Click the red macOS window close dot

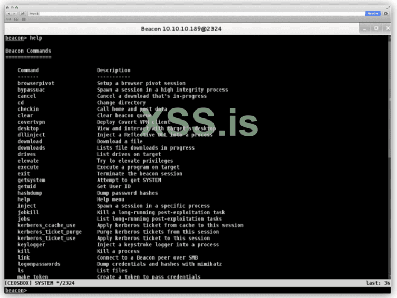click(7, 8)
